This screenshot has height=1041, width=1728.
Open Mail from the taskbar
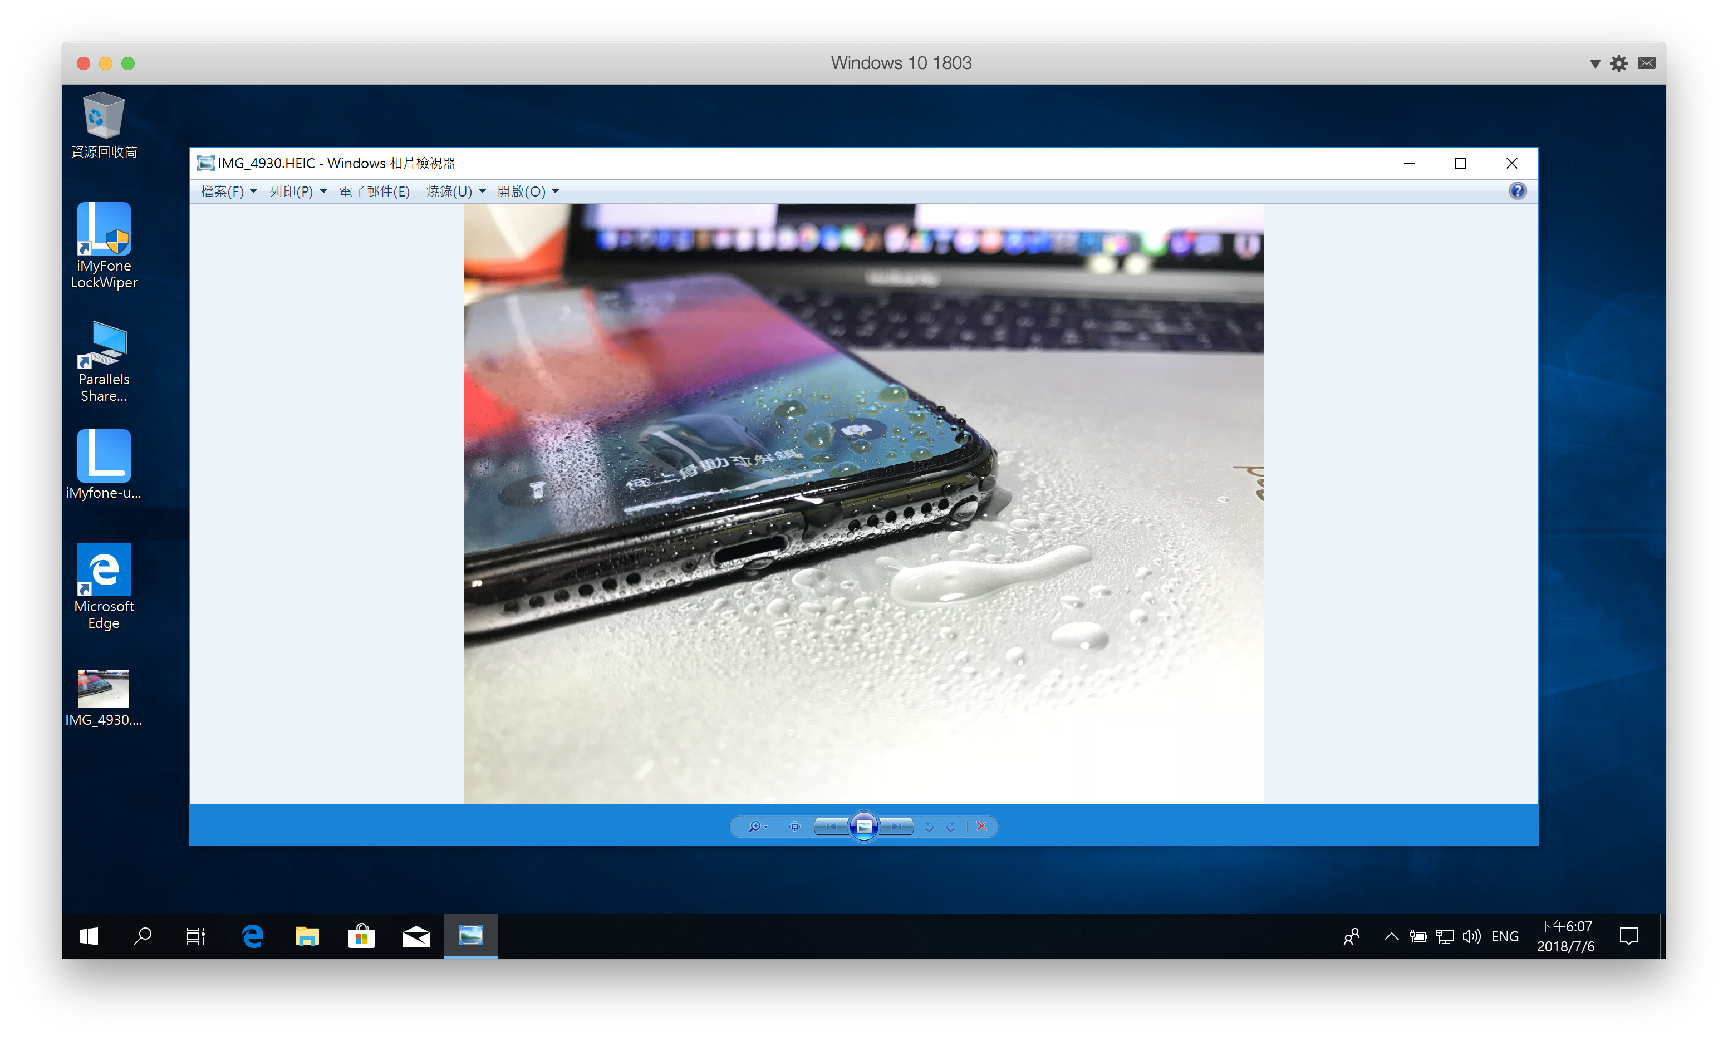(x=416, y=936)
